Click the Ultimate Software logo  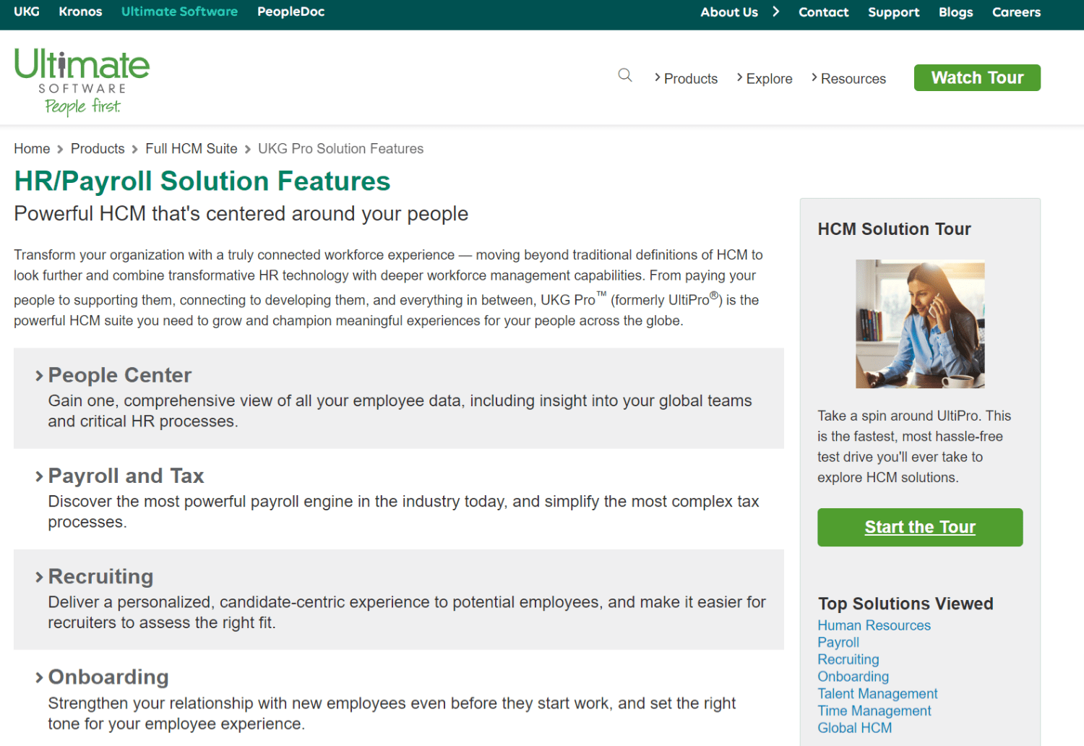tap(82, 81)
